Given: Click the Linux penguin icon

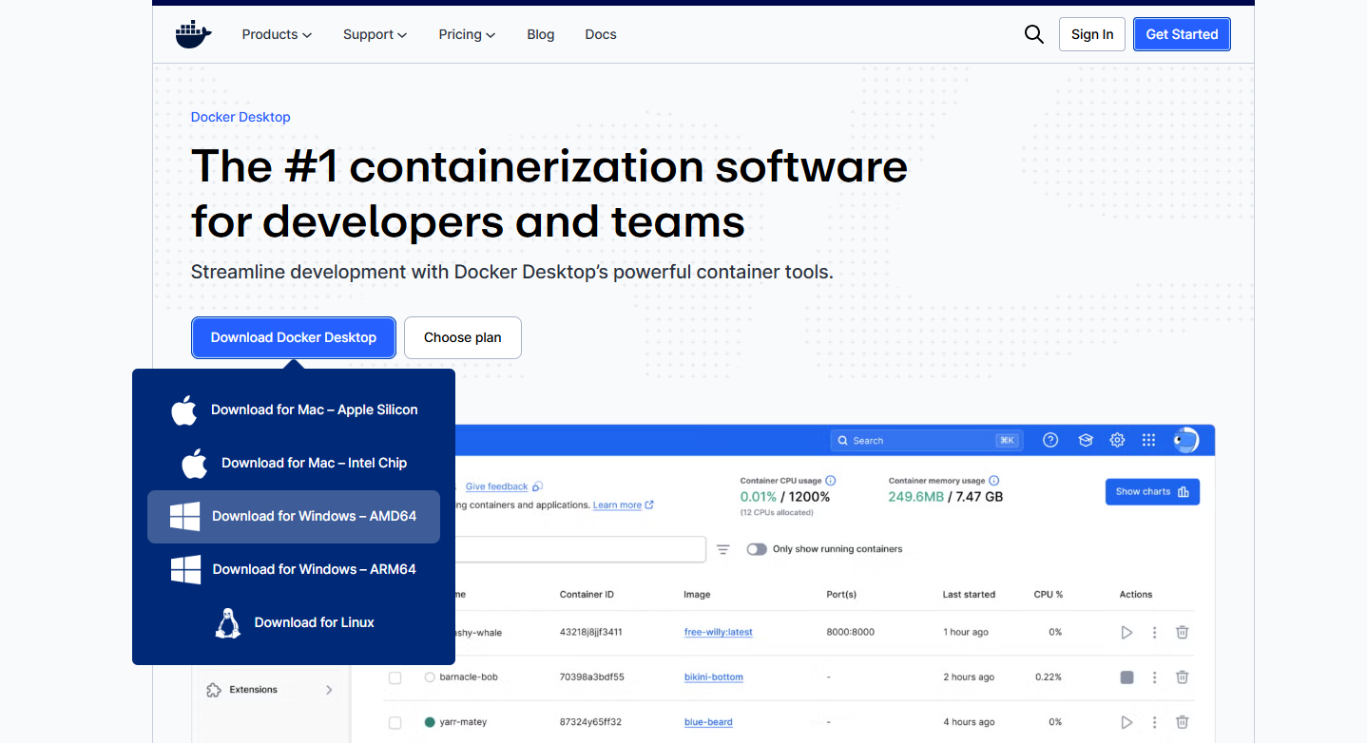Looking at the screenshot, I should 227,623.
